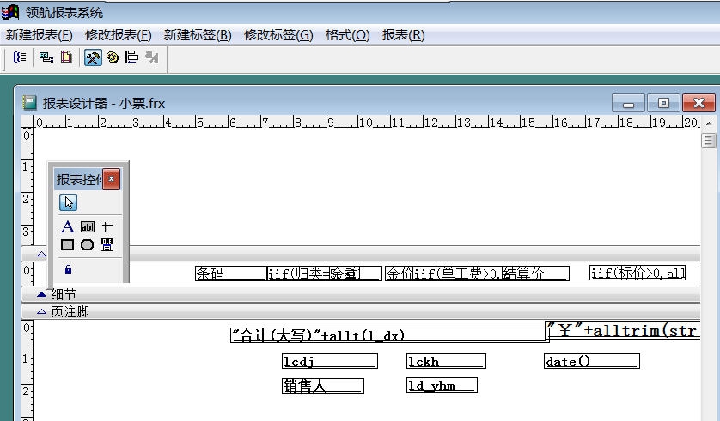
Task: Open the Layout alignment toolbar icon
Action: click(x=131, y=57)
